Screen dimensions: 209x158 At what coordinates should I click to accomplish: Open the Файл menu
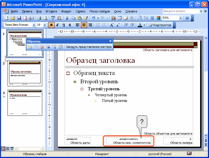coord(15,12)
